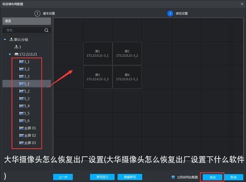Image resolution: width=246 pixels, height=182 pixels.
Task: Go to the 基本设置 step
Action: point(49,14)
